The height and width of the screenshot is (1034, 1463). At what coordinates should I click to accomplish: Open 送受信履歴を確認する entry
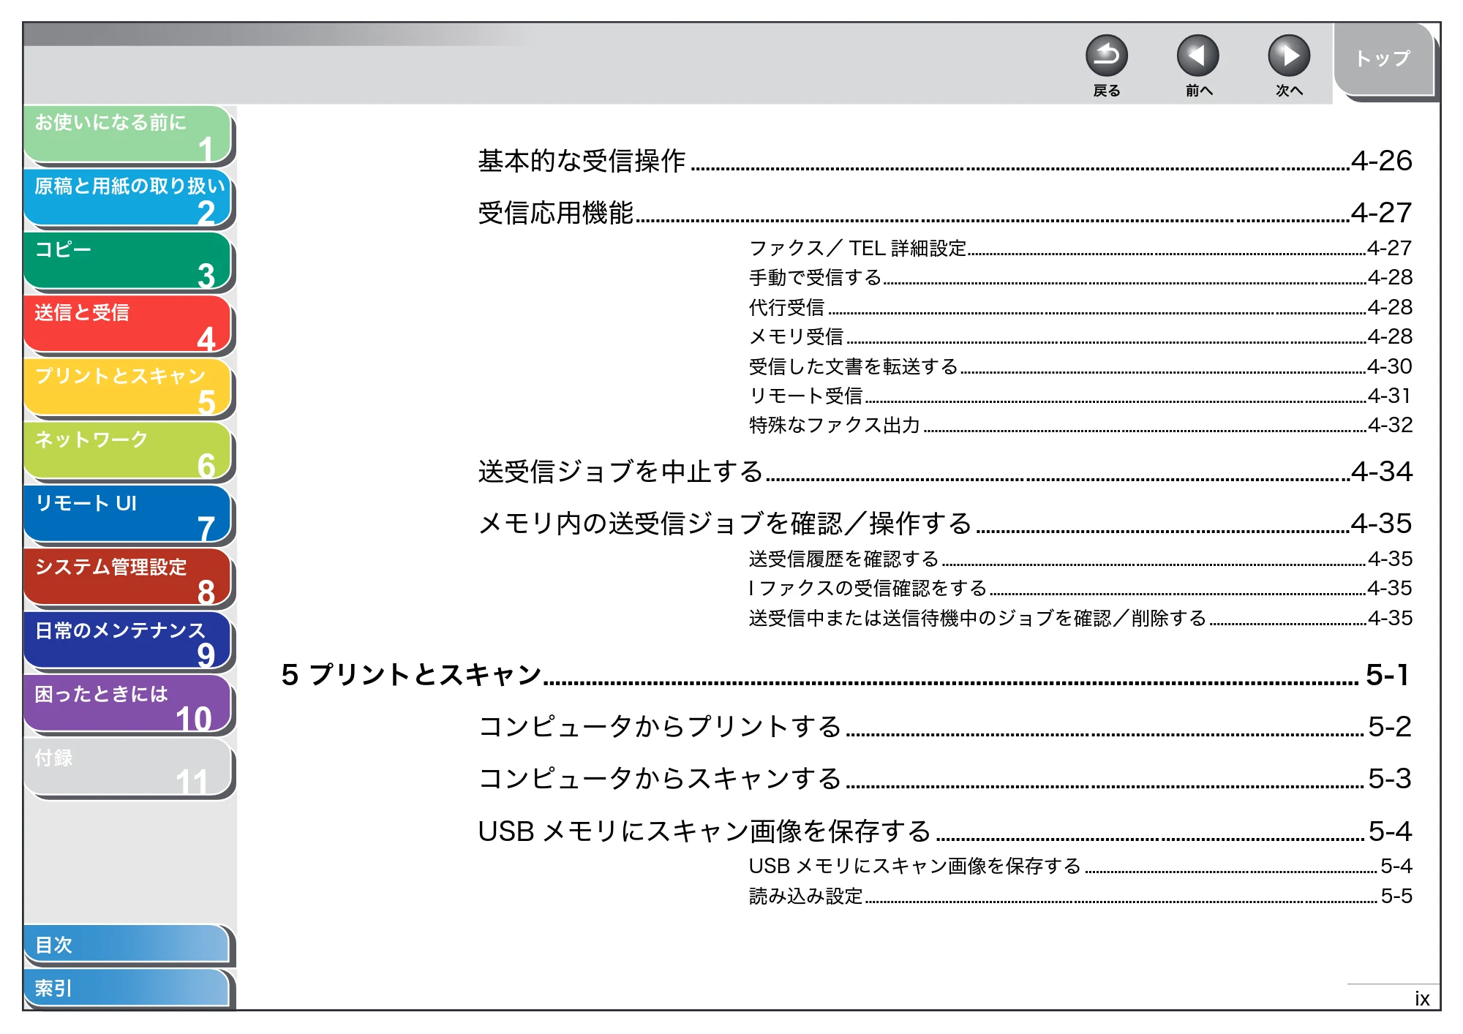pyautogui.click(x=1080, y=559)
